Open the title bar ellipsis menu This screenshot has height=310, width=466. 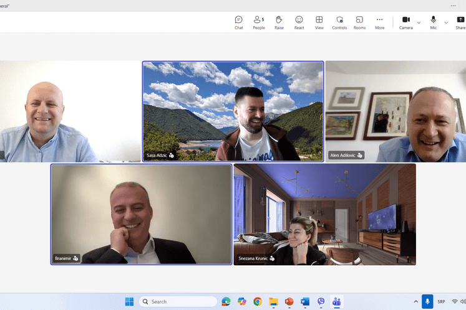coord(453,5)
